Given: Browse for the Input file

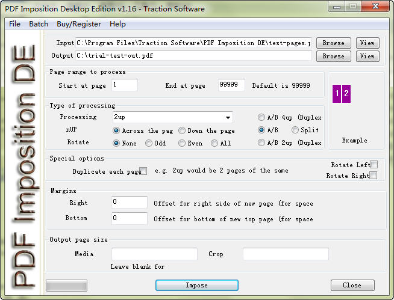Looking at the screenshot, I should (x=333, y=43).
